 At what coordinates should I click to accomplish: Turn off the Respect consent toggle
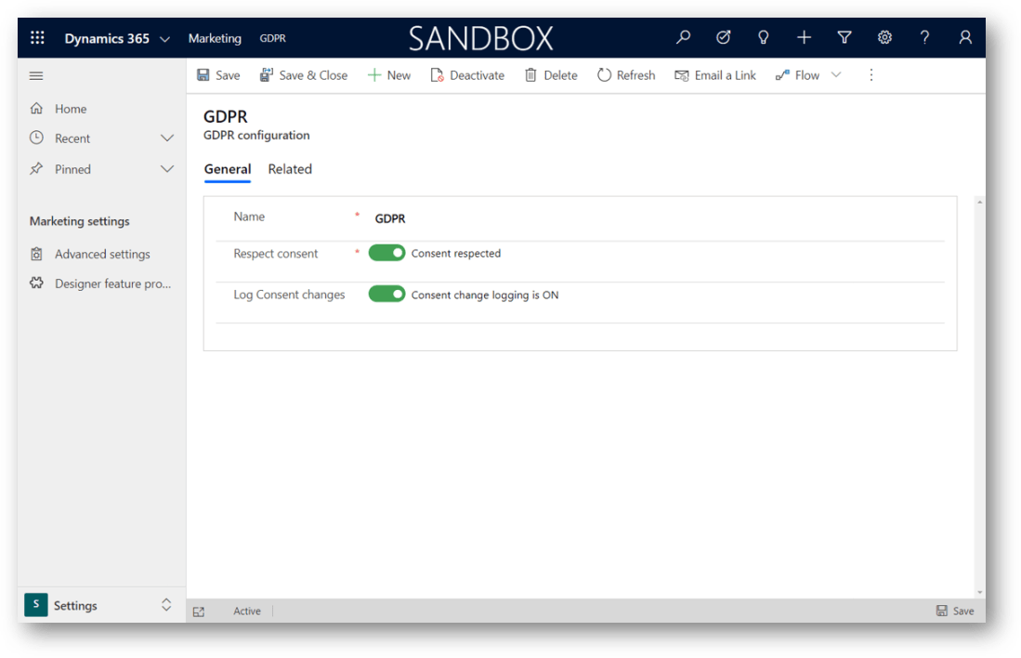pos(386,253)
